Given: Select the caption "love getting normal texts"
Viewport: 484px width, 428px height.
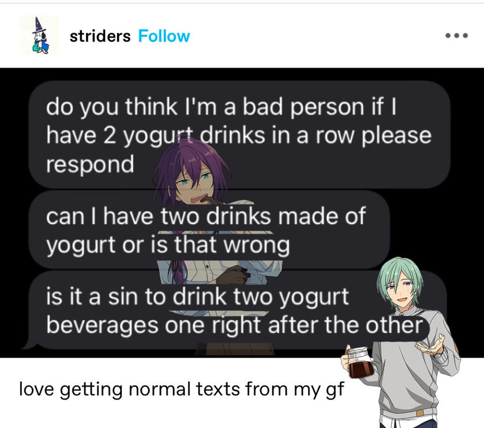Looking at the screenshot, I should tap(181, 389).
